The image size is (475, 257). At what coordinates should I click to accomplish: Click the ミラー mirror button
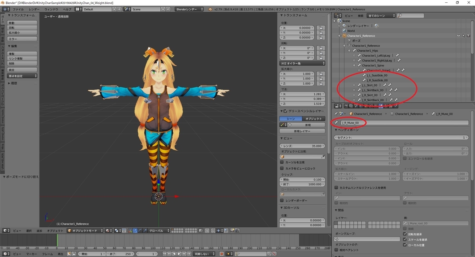click(22, 39)
